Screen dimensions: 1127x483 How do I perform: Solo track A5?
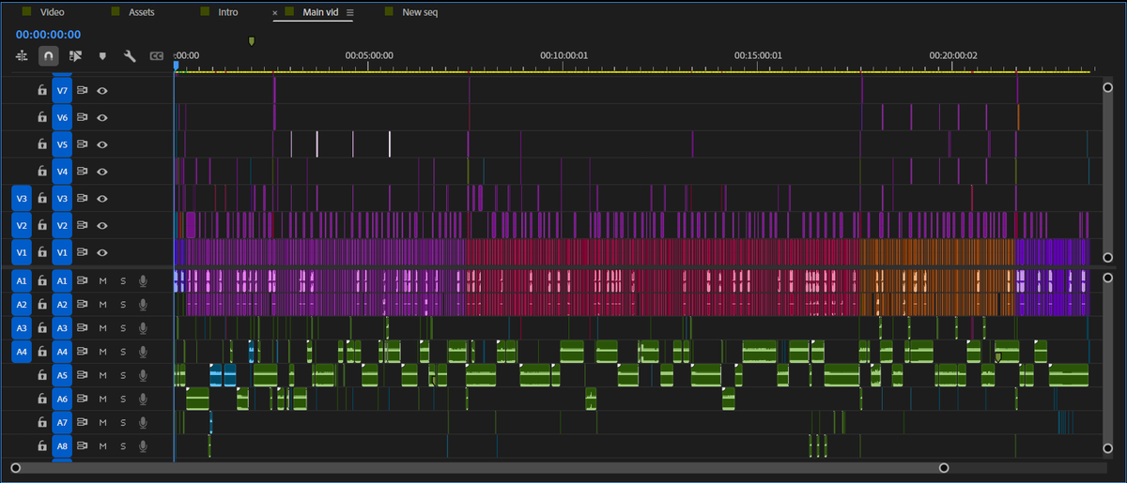click(123, 375)
